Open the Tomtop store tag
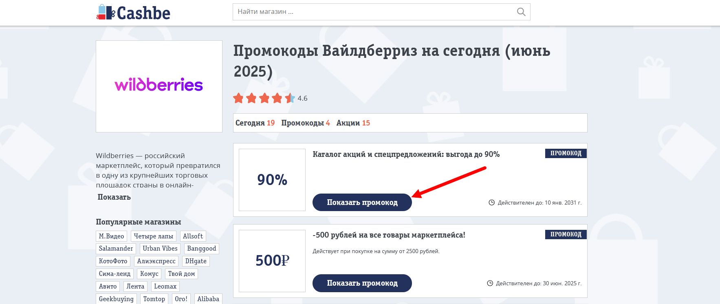This screenshot has height=304, width=720. click(154, 299)
